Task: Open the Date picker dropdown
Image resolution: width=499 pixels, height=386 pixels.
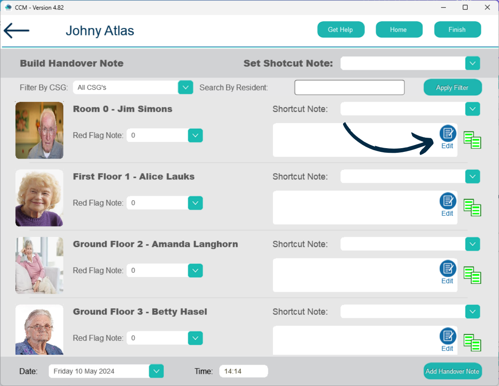Action: pos(156,371)
